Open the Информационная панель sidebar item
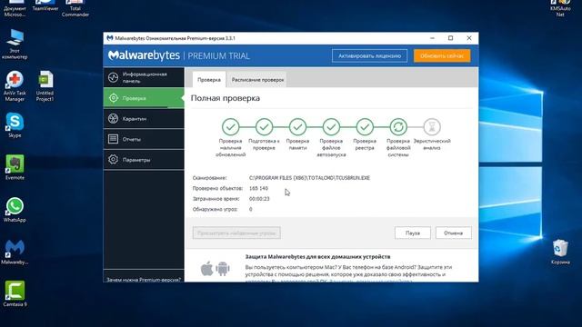Screen dimensions: 582x327 144,77
